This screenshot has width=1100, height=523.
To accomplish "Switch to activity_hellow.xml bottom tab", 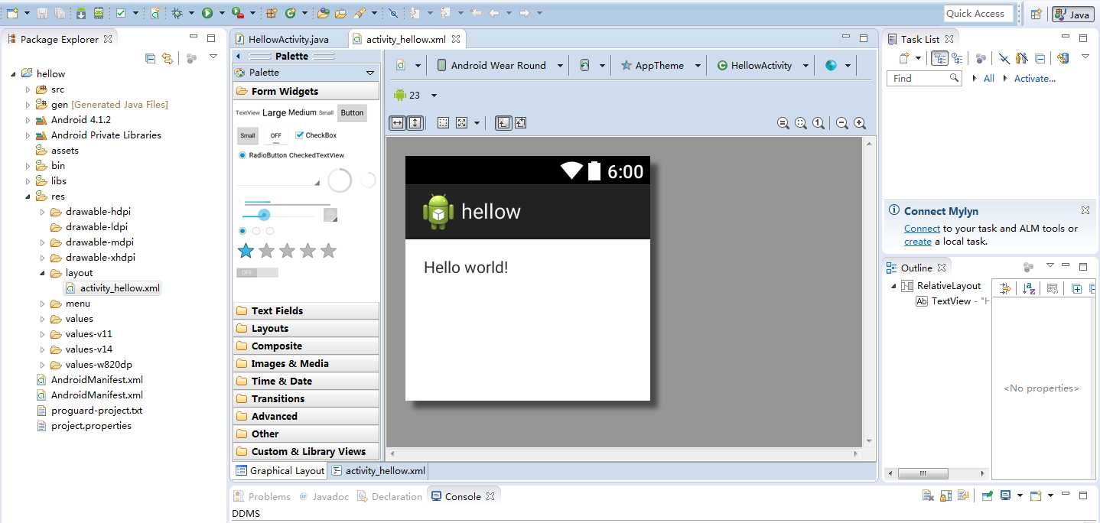I will tap(378, 471).
